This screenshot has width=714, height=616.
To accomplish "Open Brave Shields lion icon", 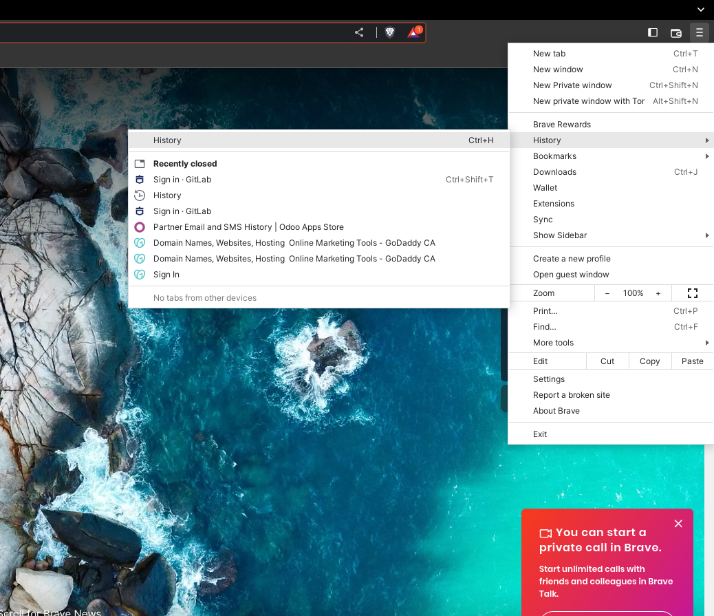I will click(x=390, y=32).
